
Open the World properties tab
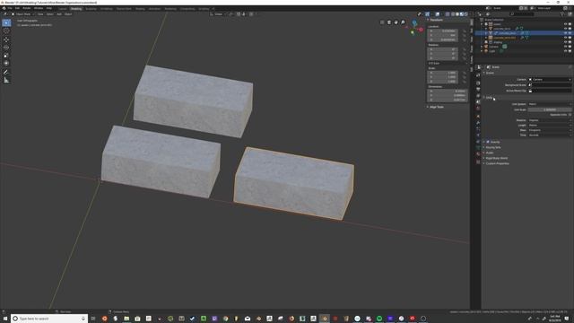(478, 109)
